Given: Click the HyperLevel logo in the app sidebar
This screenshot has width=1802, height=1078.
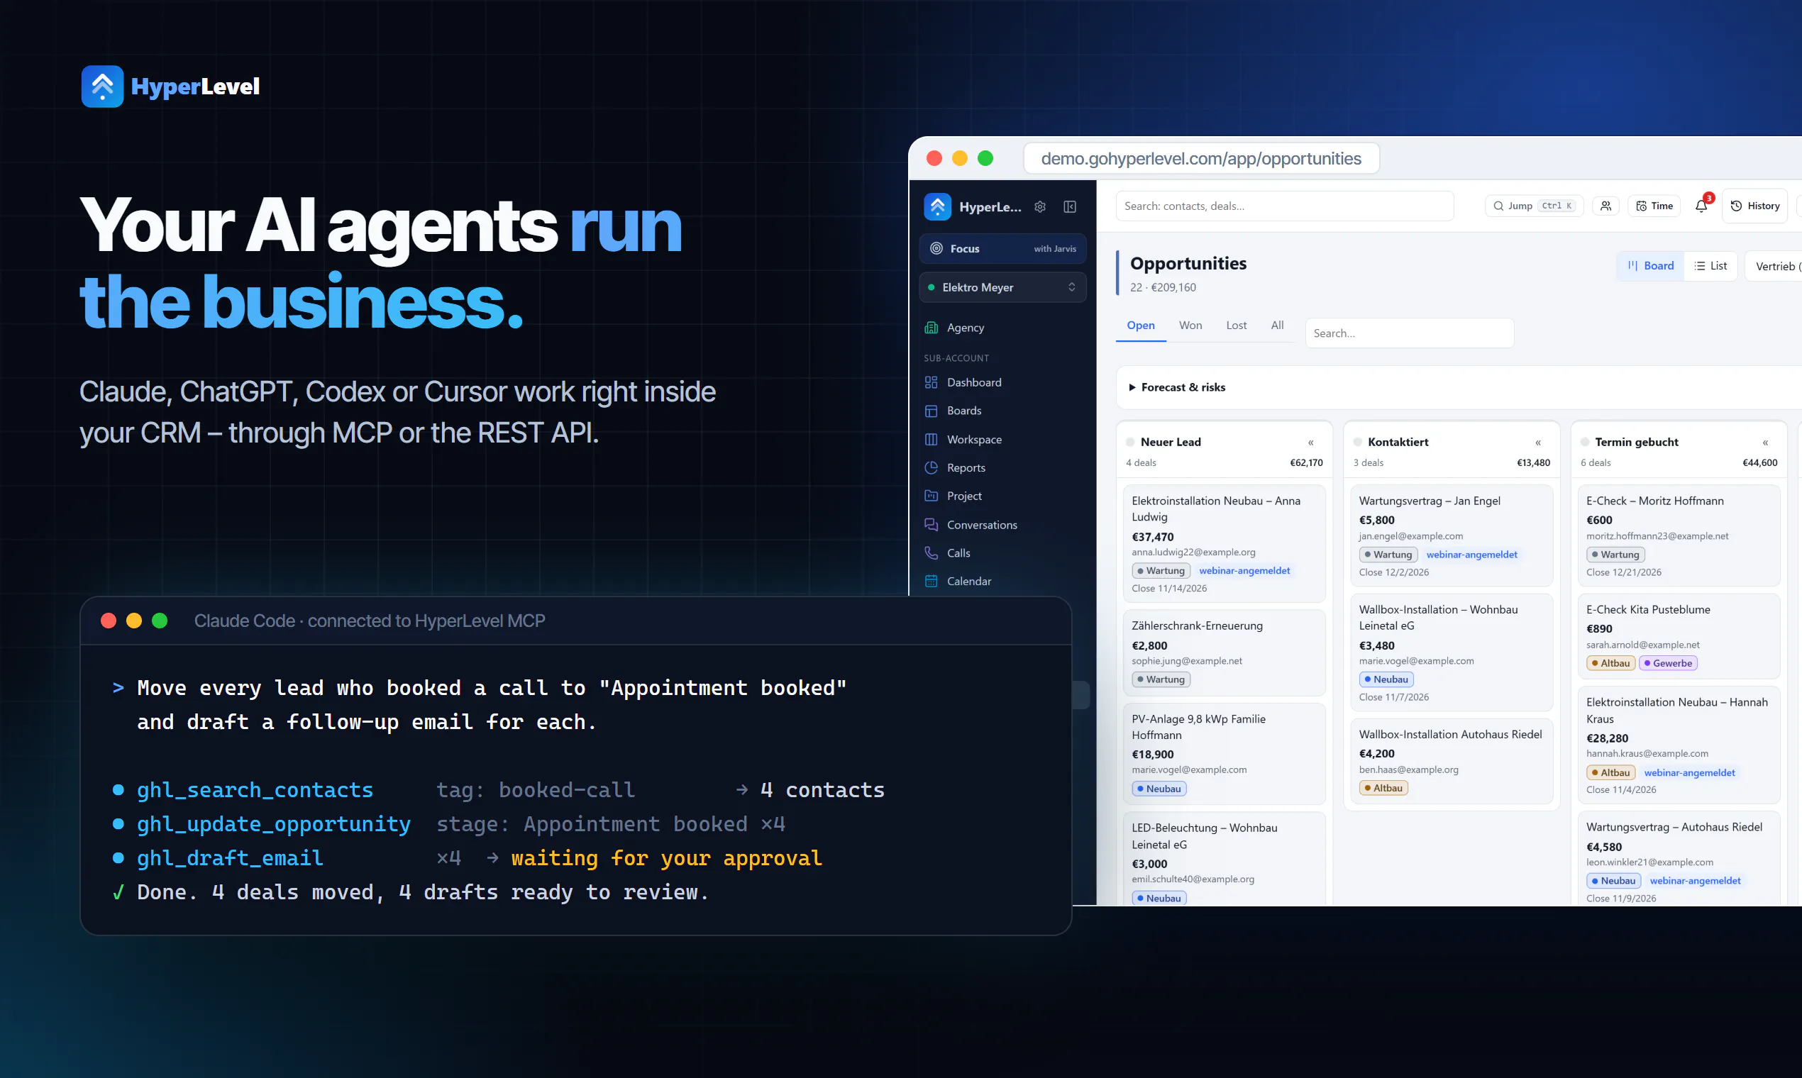Looking at the screenshot, I should pyautogui.click(x=937, y=207).
